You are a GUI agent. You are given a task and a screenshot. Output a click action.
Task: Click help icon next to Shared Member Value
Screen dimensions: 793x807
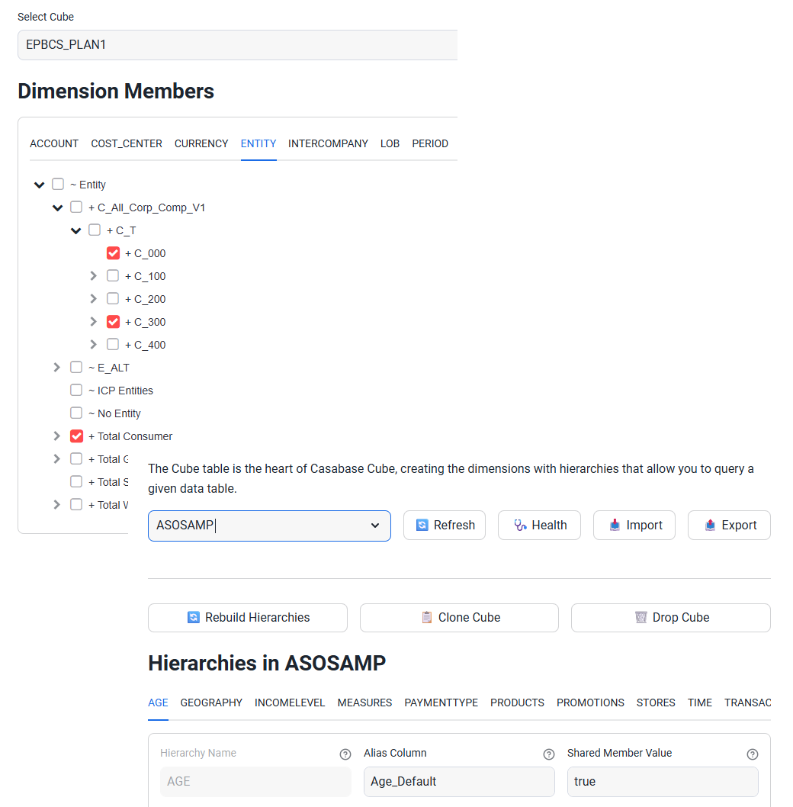point(752,754)
